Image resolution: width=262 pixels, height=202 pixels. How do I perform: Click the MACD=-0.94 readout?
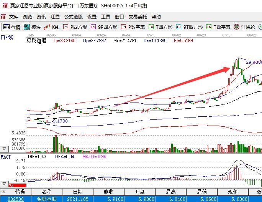tap(94, 157)
